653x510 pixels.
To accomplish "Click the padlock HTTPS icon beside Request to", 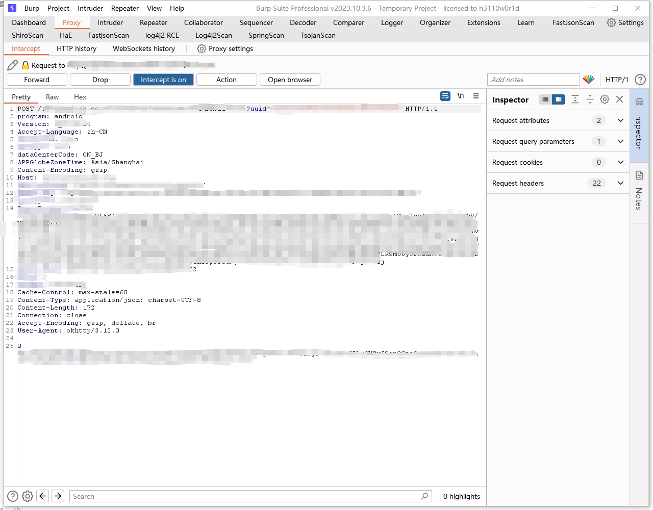I will coord(26,65).
